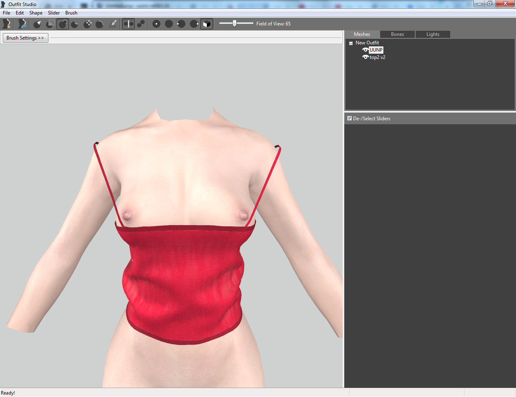Select the New Outfit root item

coord(367,43)
